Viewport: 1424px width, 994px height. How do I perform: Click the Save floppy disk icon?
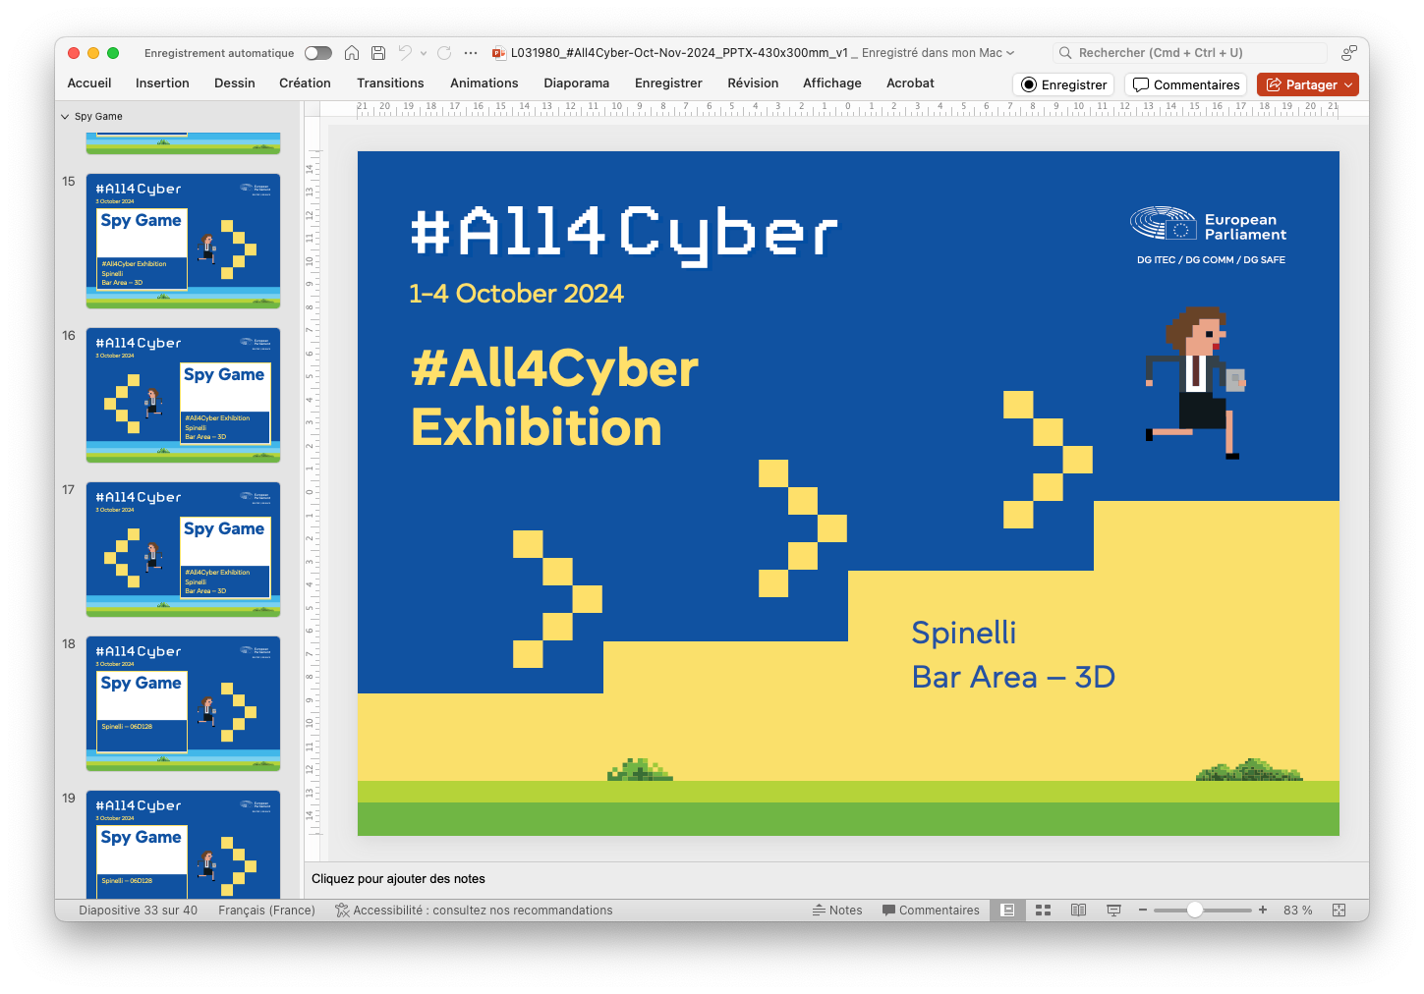click(378, 53)
